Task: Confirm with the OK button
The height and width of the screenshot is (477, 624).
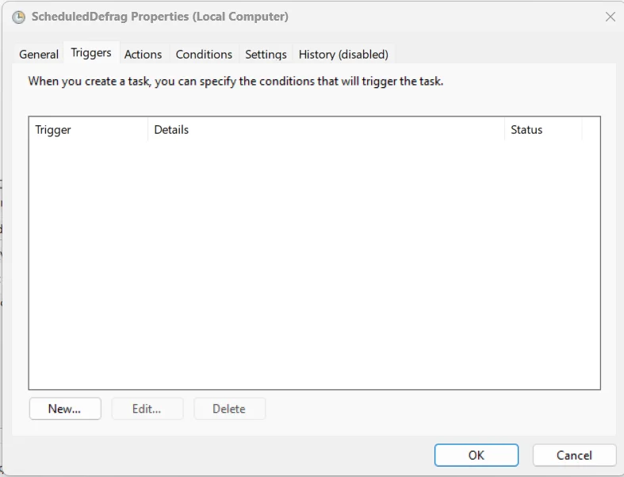Action: click(477, 455)
